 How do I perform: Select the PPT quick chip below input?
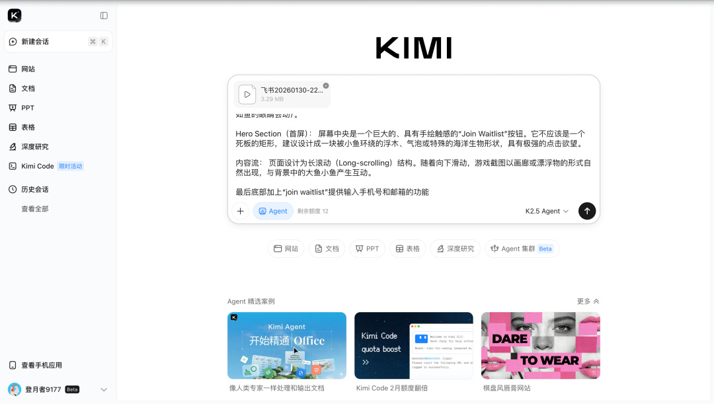point(367,249)
